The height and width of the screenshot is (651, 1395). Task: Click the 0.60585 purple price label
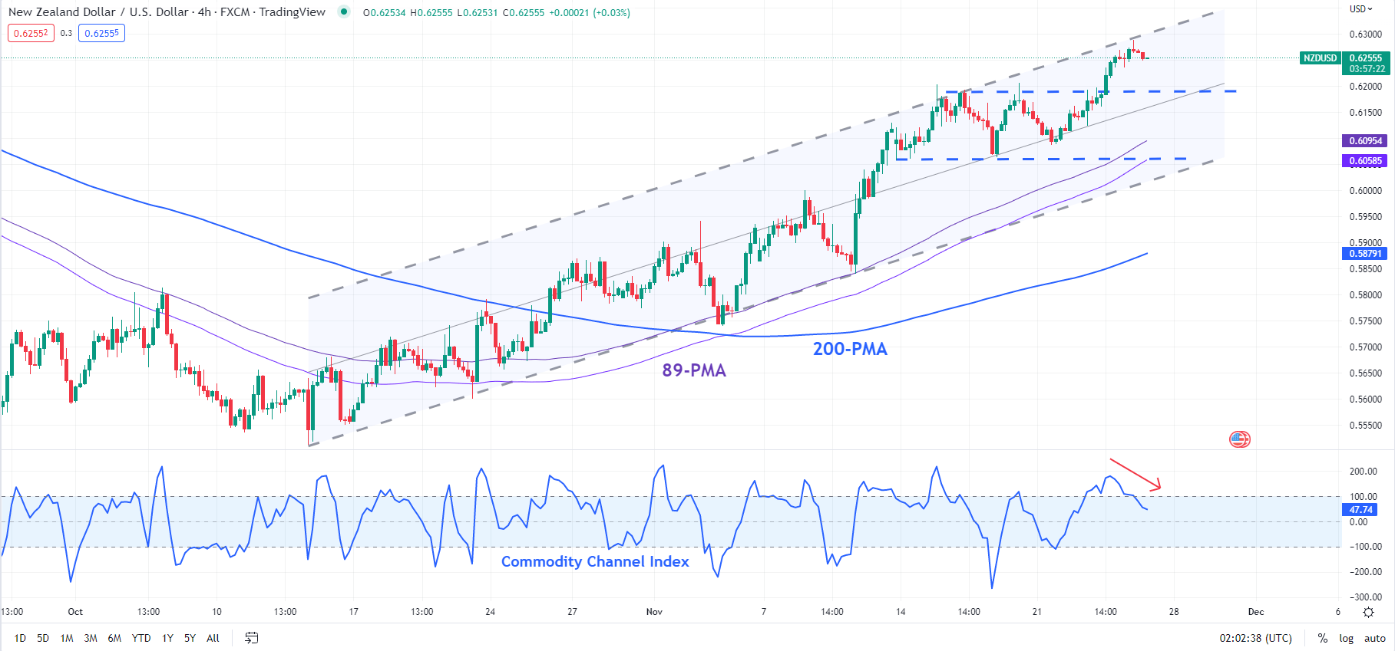1365,161
